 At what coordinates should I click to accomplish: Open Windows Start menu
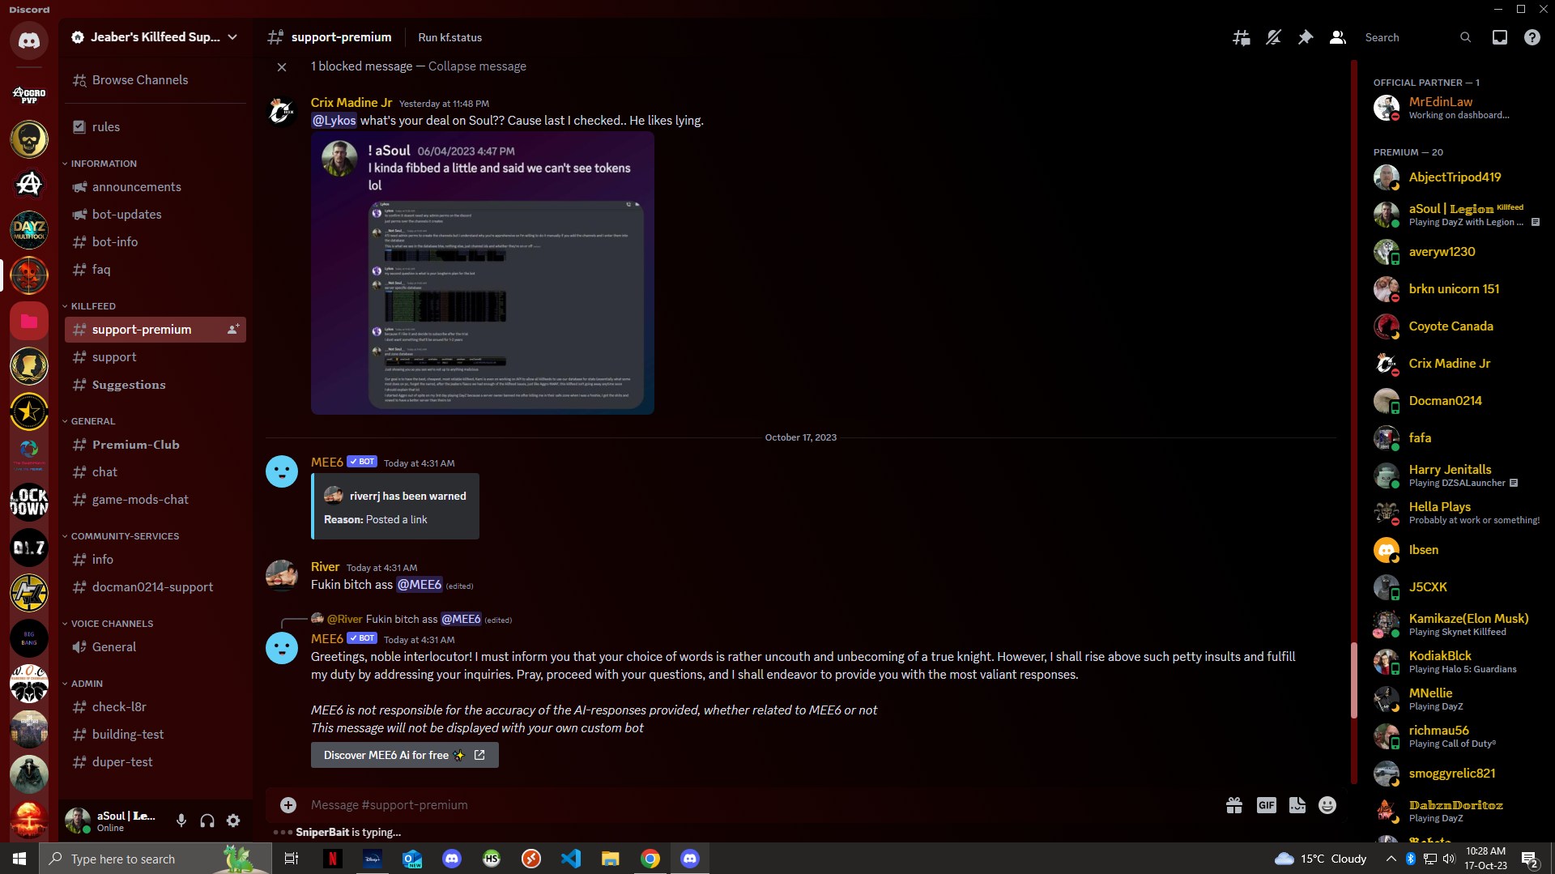point(19,859)
